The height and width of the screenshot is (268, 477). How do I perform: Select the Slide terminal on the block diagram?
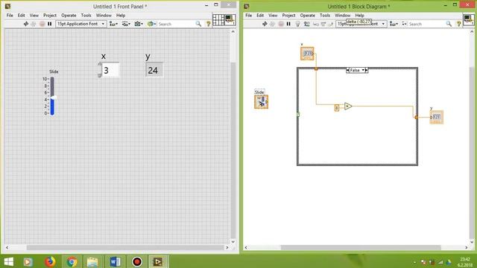pyautogui.click(x=261, y=102)
